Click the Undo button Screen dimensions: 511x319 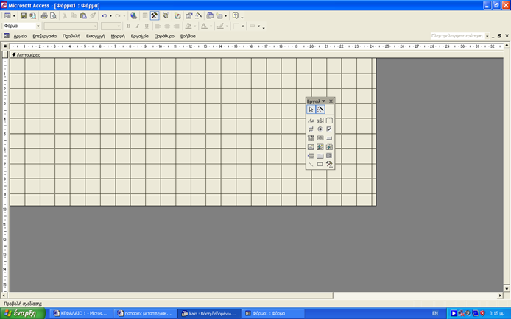tap(104, 15)
